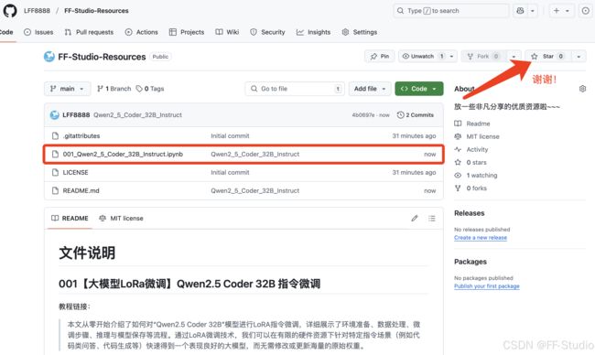Focus the 'Type / to search' field
The image size is (595, 355).
[x=450, y=11]
